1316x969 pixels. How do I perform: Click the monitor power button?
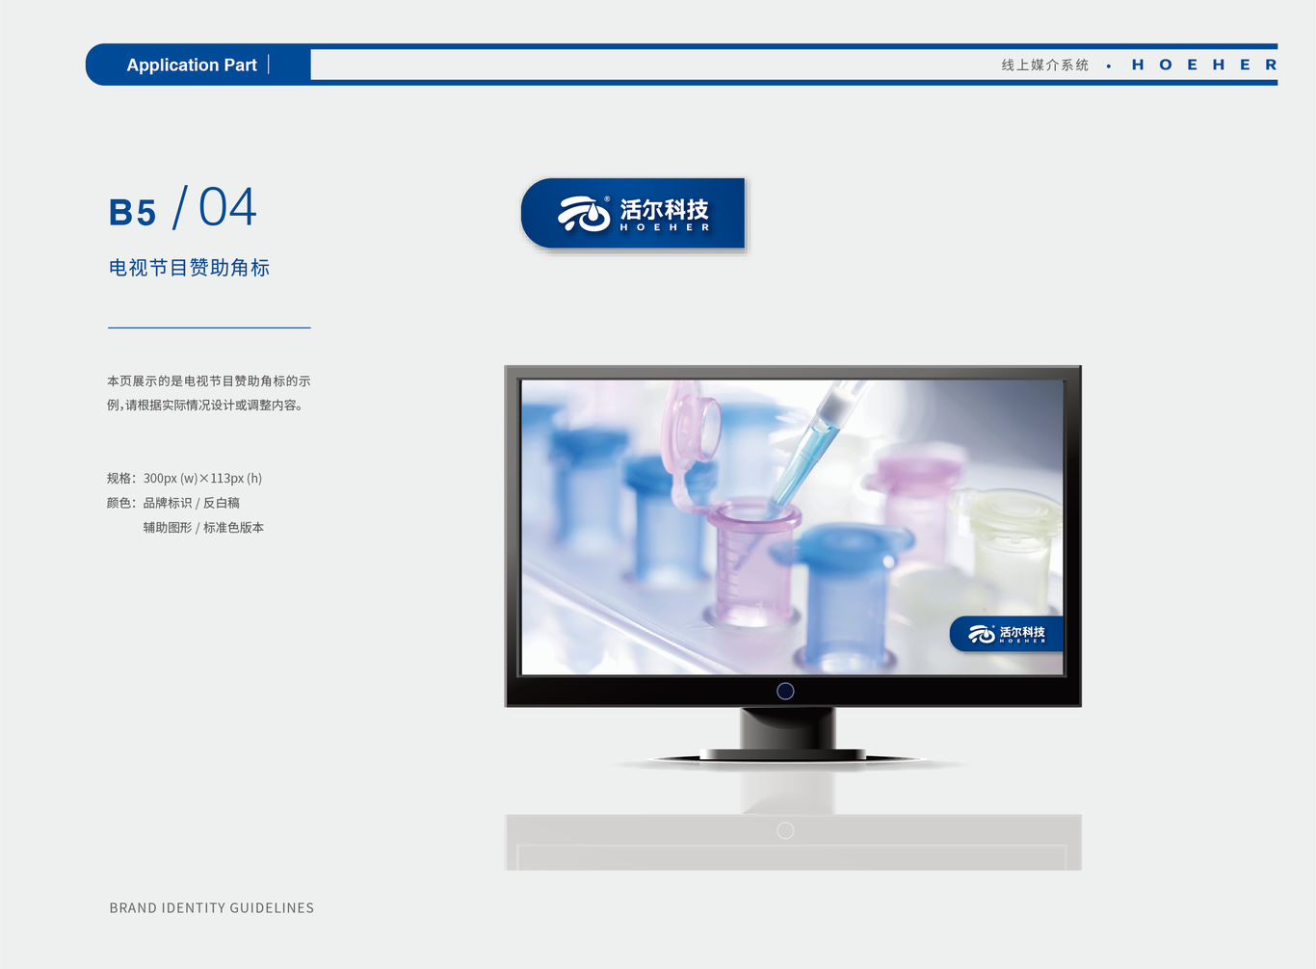[x=785, y=691]
